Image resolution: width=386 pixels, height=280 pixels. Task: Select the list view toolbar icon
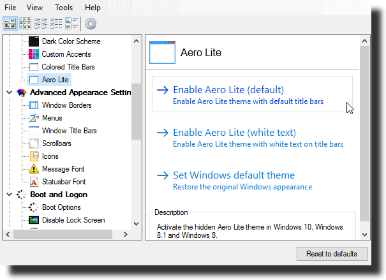(x=41, y=24)
